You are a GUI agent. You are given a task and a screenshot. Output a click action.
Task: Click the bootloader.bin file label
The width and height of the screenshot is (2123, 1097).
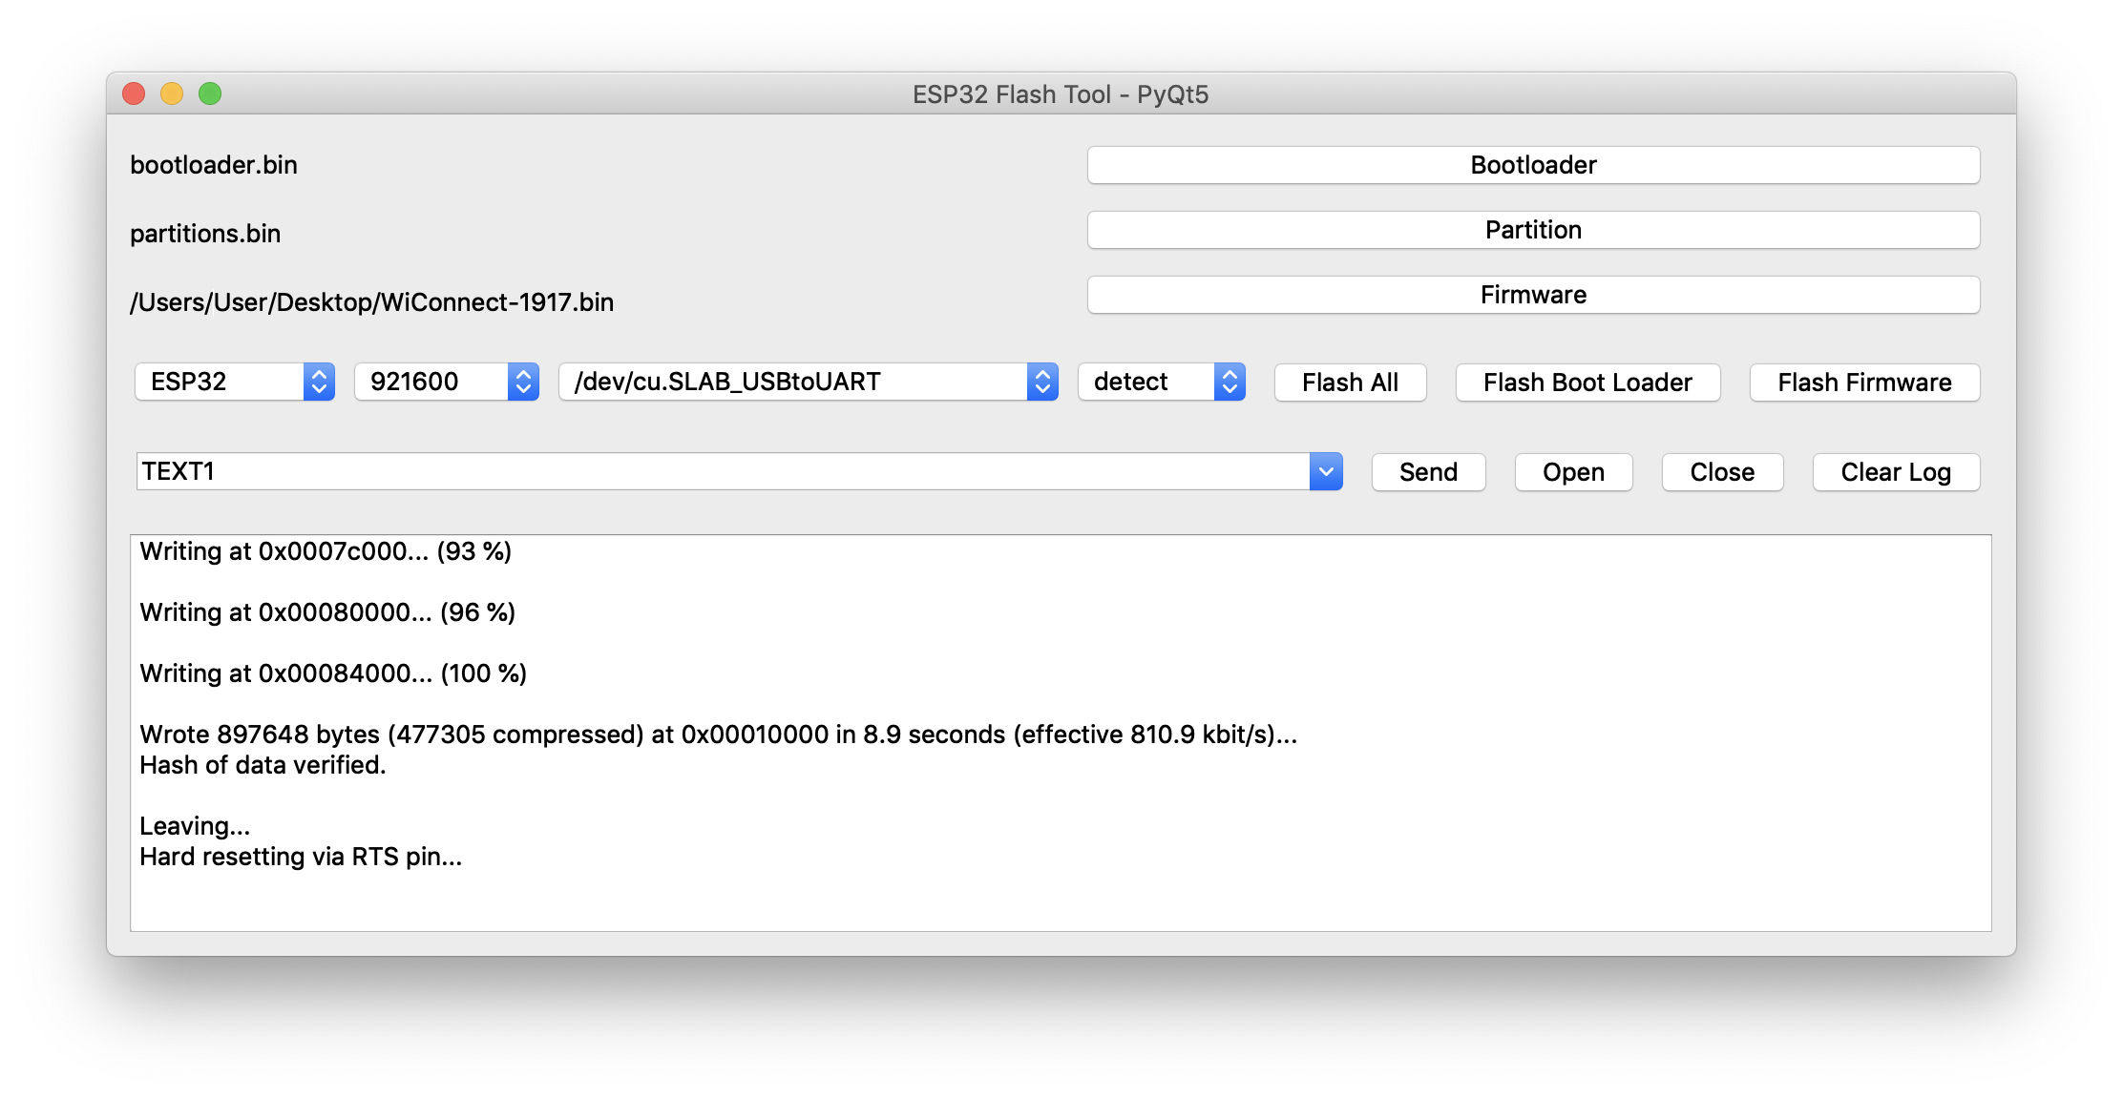click(214, 165)
